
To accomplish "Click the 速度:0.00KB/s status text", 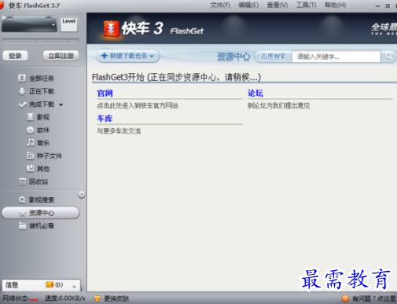I will 64,299.
